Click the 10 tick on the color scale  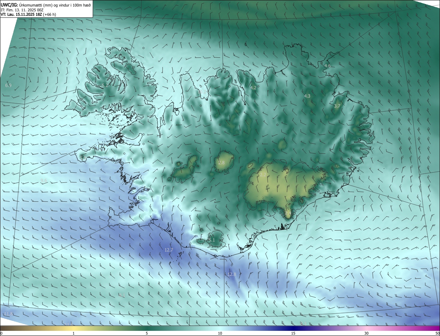click(x=220, y=333)
